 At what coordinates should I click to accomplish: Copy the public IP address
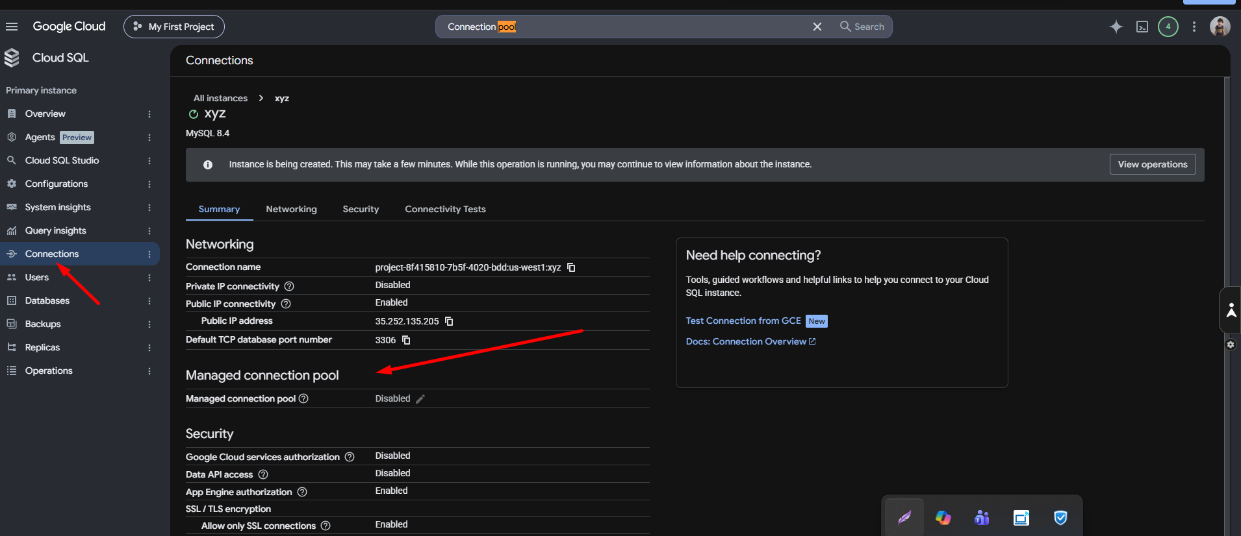tap(449, 321)
